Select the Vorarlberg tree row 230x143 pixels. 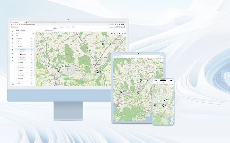click(x=24, y=68)
